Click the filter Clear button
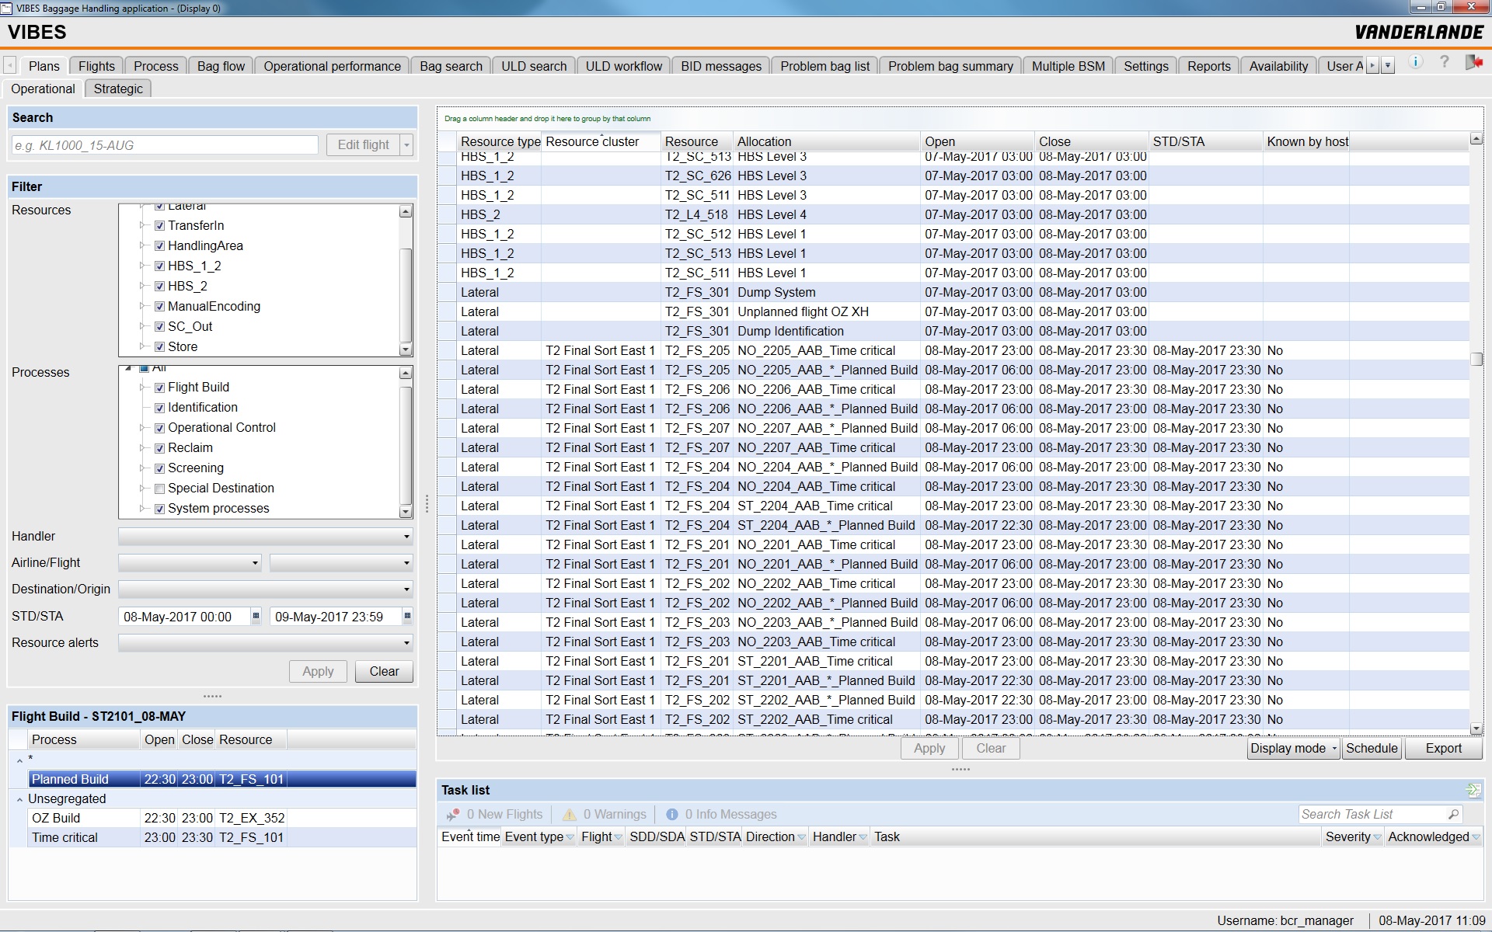 (x=384, y=671)
